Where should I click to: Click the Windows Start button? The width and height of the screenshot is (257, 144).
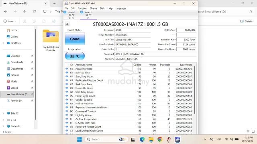[x=80, y=139]
